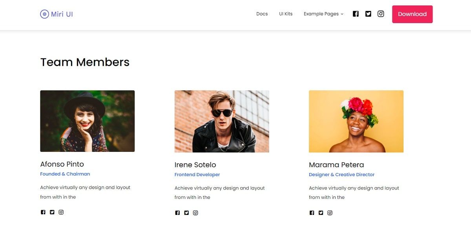Open the Docs menu item
The image size is (471, 238).
tap(262, 14)
